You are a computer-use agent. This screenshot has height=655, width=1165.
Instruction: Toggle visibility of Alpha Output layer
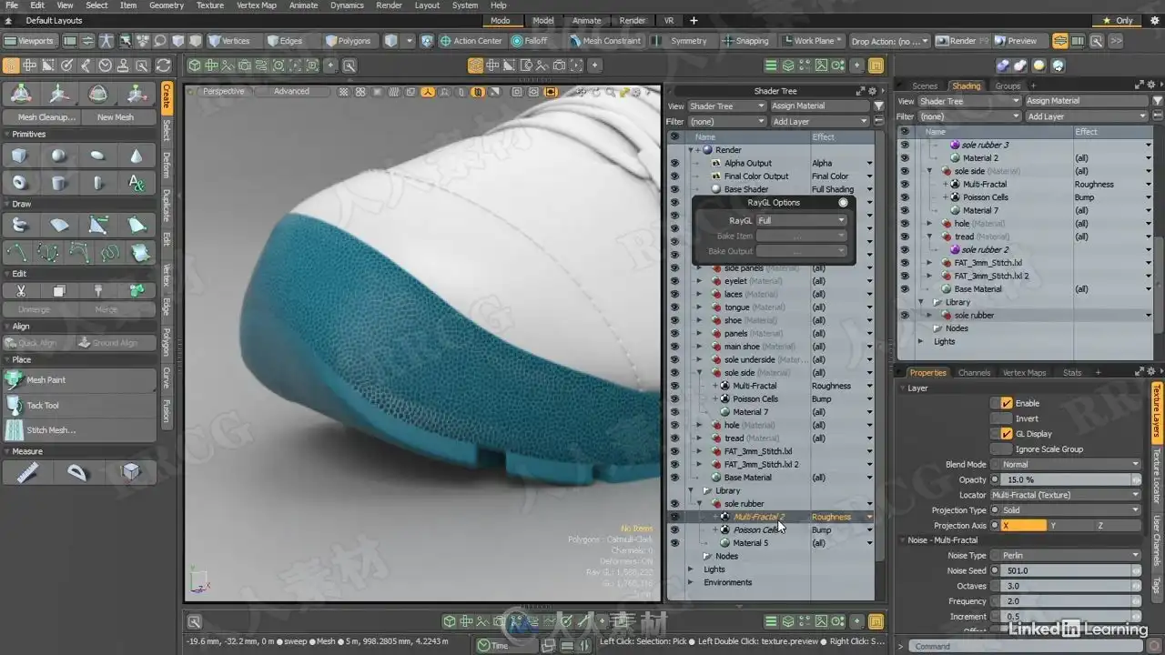[x=674, y=164]
